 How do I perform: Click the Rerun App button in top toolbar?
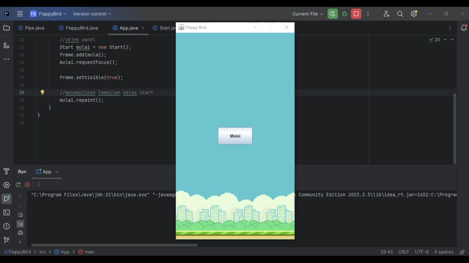pyautogui.click(x=332, y=14)
